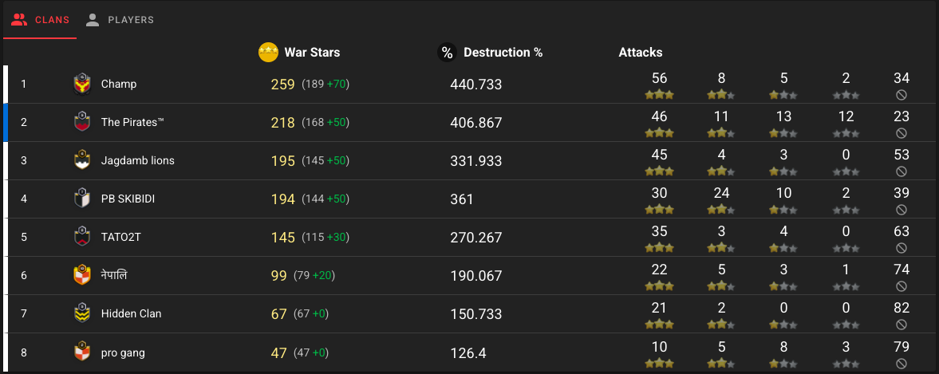Click The Pirates™ clan badge icon
The height and width of the screenshot is (374, 939).
click(81, 122)
